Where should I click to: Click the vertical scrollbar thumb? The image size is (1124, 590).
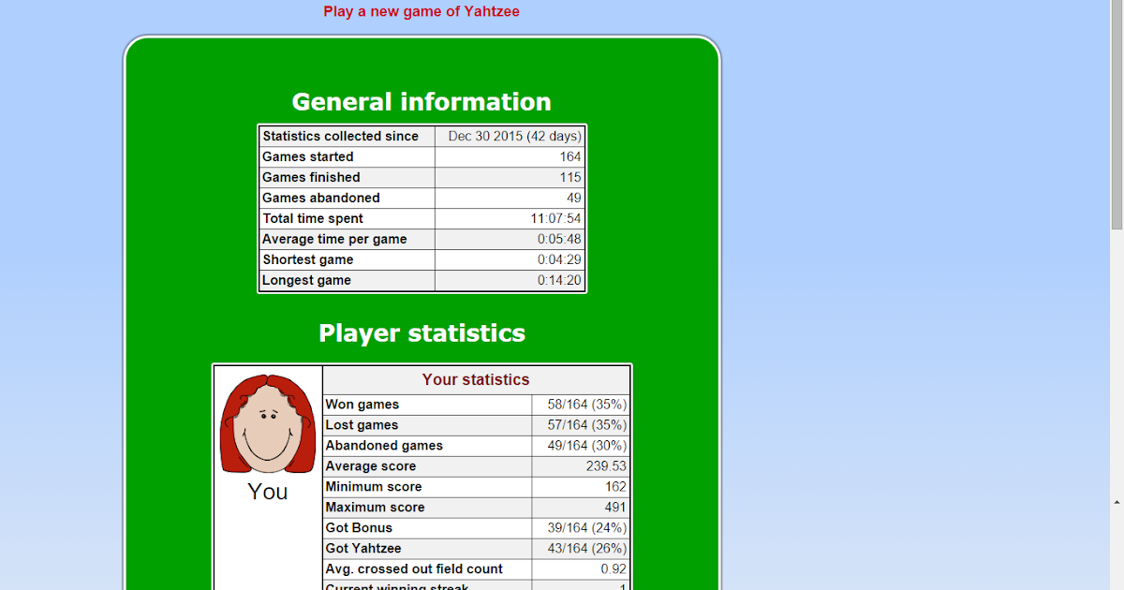(x=1117, y=114)
